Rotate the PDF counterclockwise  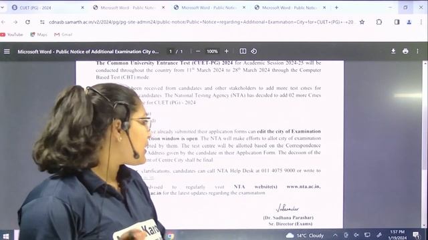[253, 51]
